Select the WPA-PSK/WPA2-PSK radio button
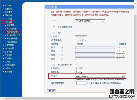 [x=54, y=65]
